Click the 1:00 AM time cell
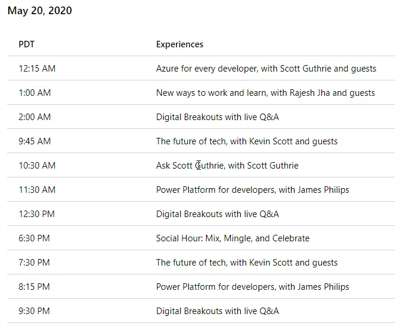Viewport: 395px width, 333px height. click(x=35, y=93)
